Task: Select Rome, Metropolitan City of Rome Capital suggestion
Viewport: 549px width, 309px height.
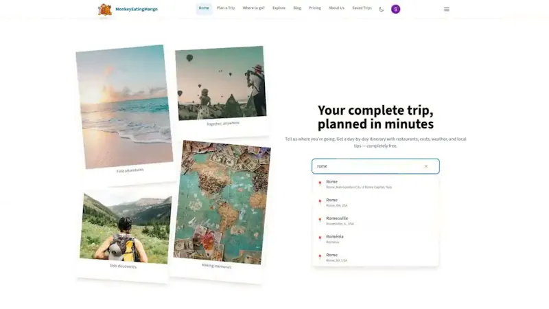Action: [375, 184]
